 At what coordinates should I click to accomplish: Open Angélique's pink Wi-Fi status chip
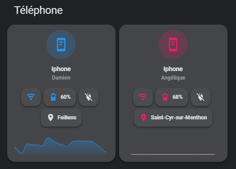143,97
